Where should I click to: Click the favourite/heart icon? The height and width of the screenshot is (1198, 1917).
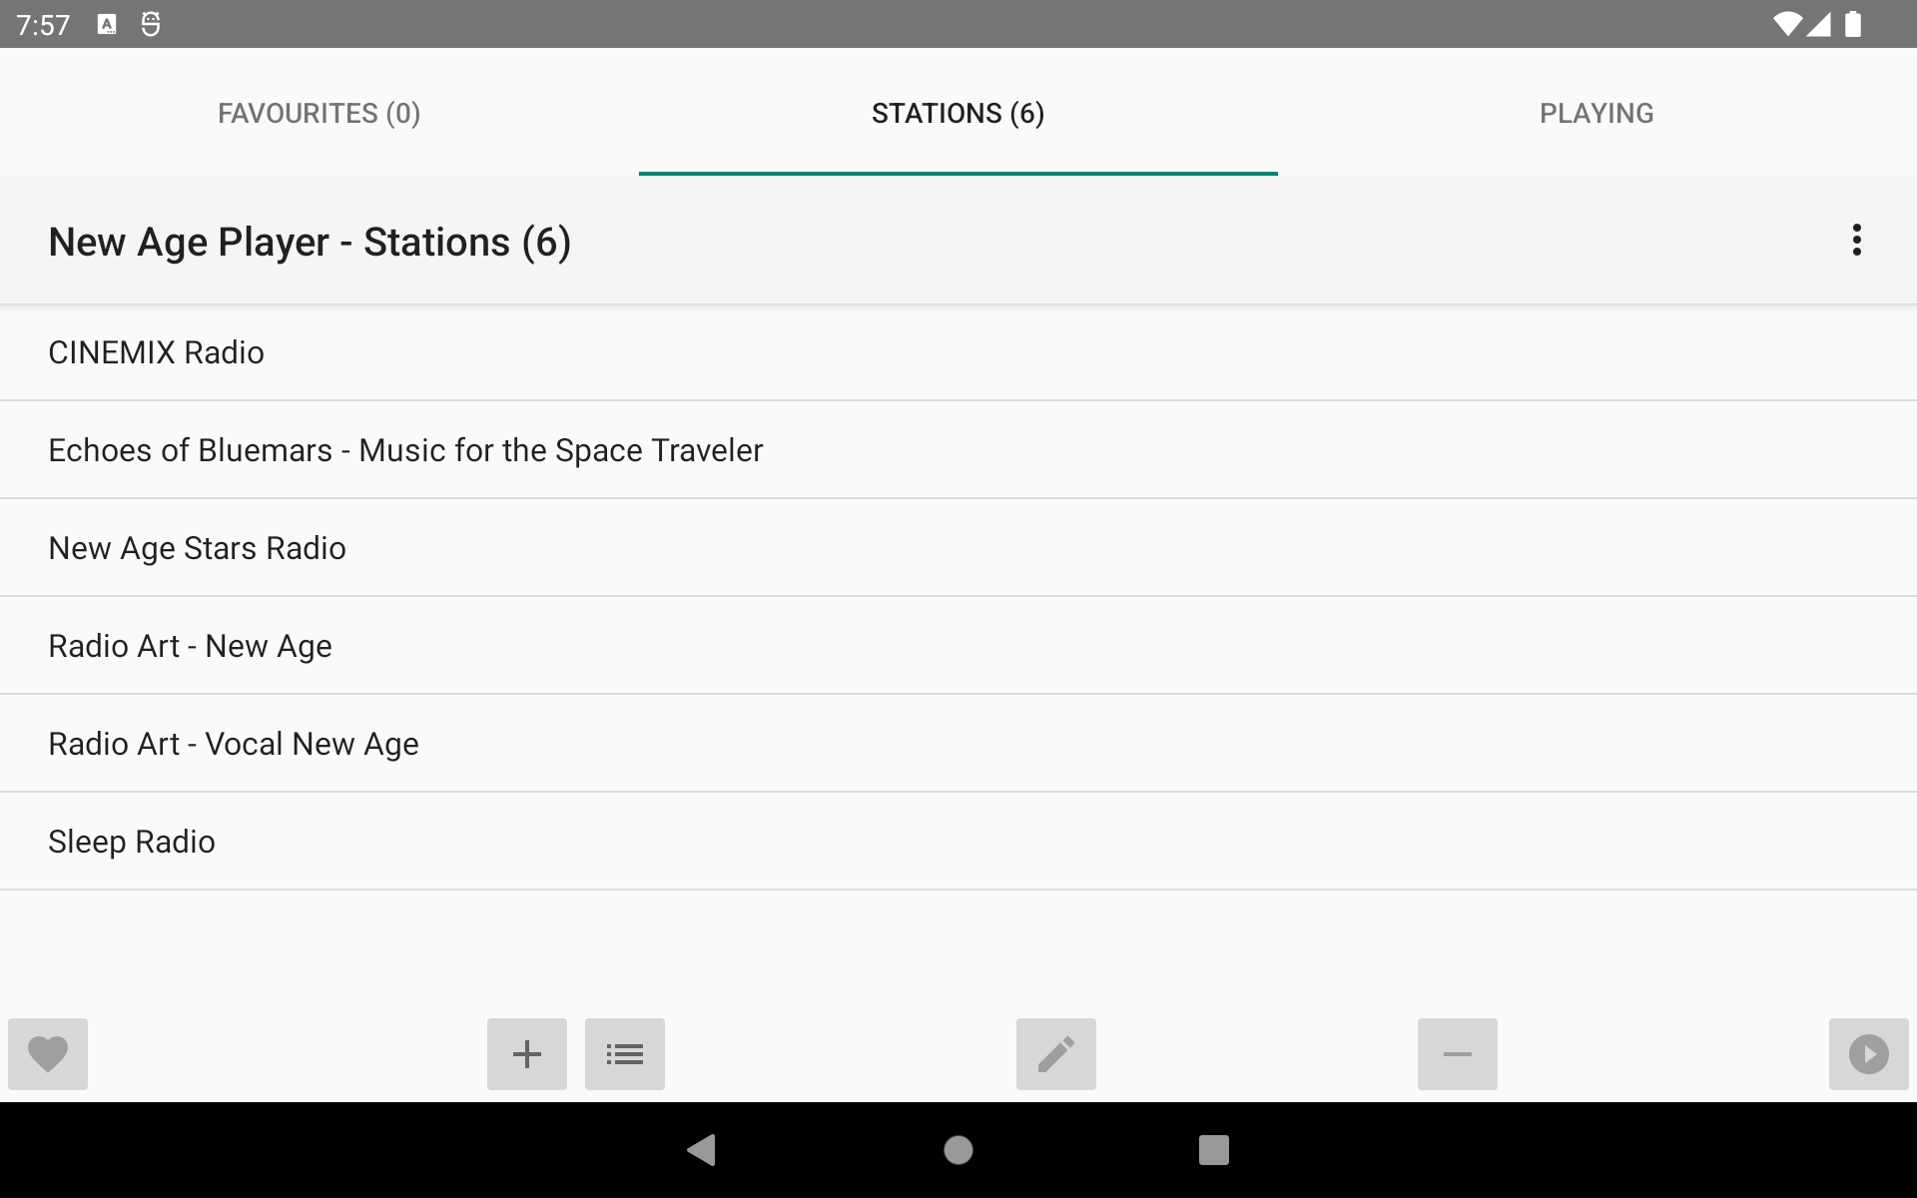pos(47,1053)
